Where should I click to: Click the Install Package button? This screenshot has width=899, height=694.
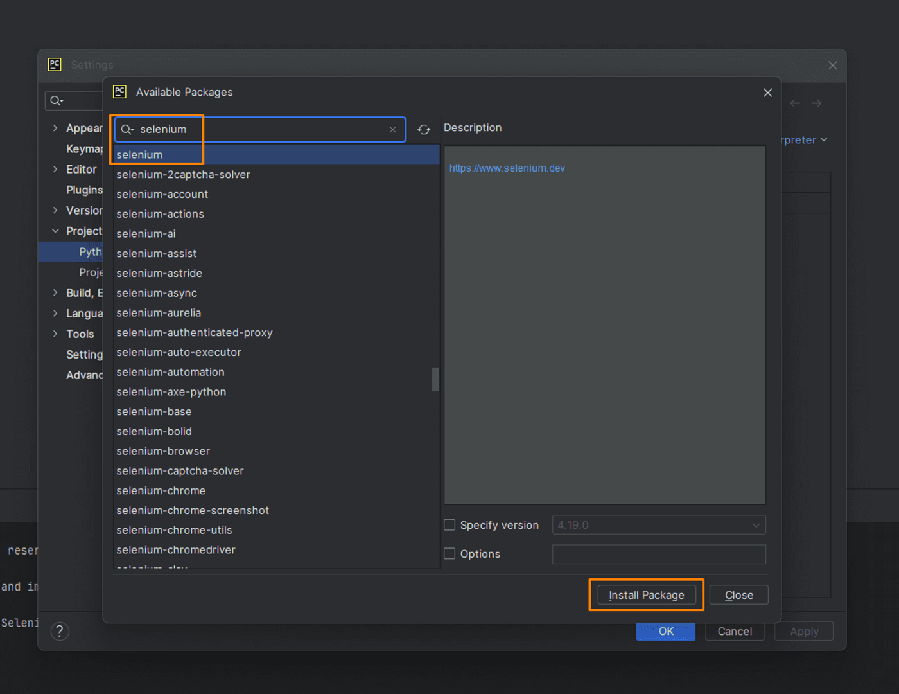(x=647, y=595)
